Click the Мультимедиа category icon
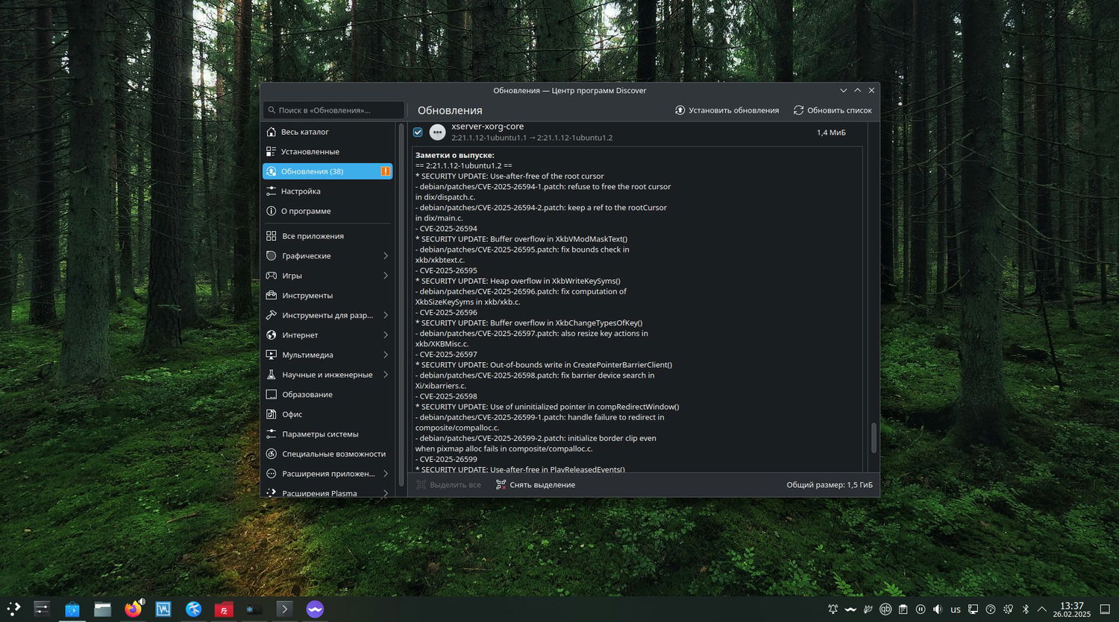Viewport: 1119px width, 622px height. 272,355
